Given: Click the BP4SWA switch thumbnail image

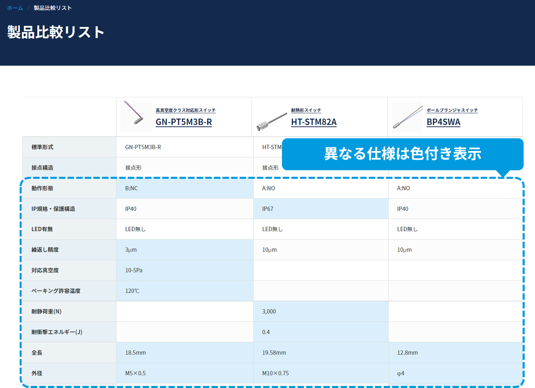Looking at the screenshot, I should pos(407,117).
